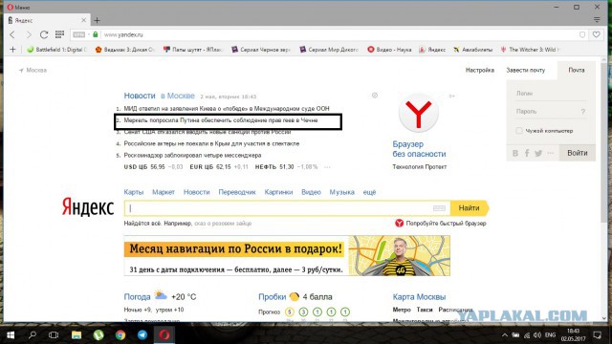Open Сериал Мир Дикого bookmark
Screen dimensions: 612x344
tap(329, 50)
